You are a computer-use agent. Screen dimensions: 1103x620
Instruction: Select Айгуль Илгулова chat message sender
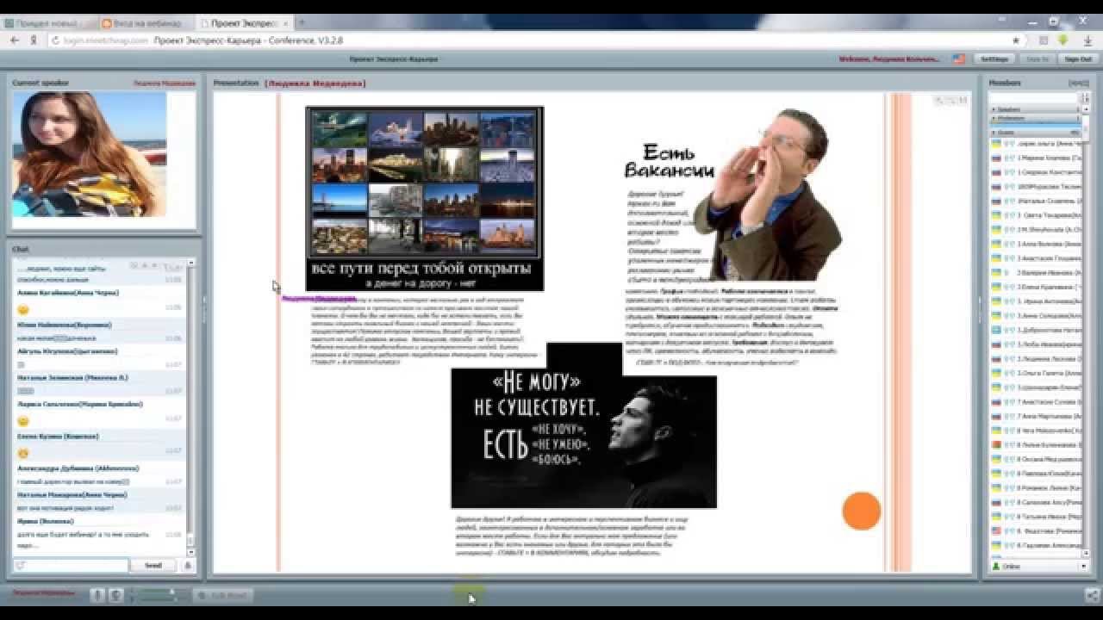(67, 351)
